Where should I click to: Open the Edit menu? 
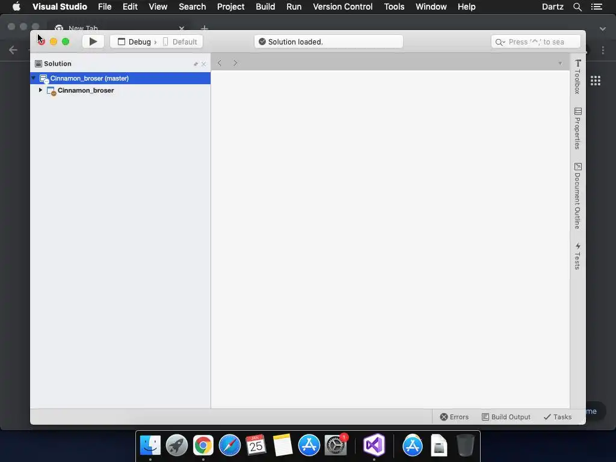(130, 7)
